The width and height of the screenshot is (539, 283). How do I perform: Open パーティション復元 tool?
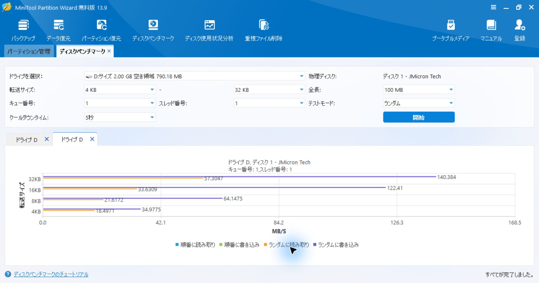101,30
